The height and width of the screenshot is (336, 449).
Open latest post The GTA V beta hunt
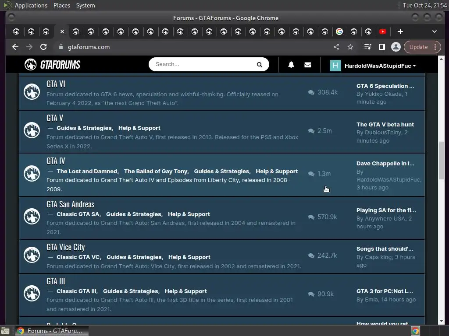385,125
